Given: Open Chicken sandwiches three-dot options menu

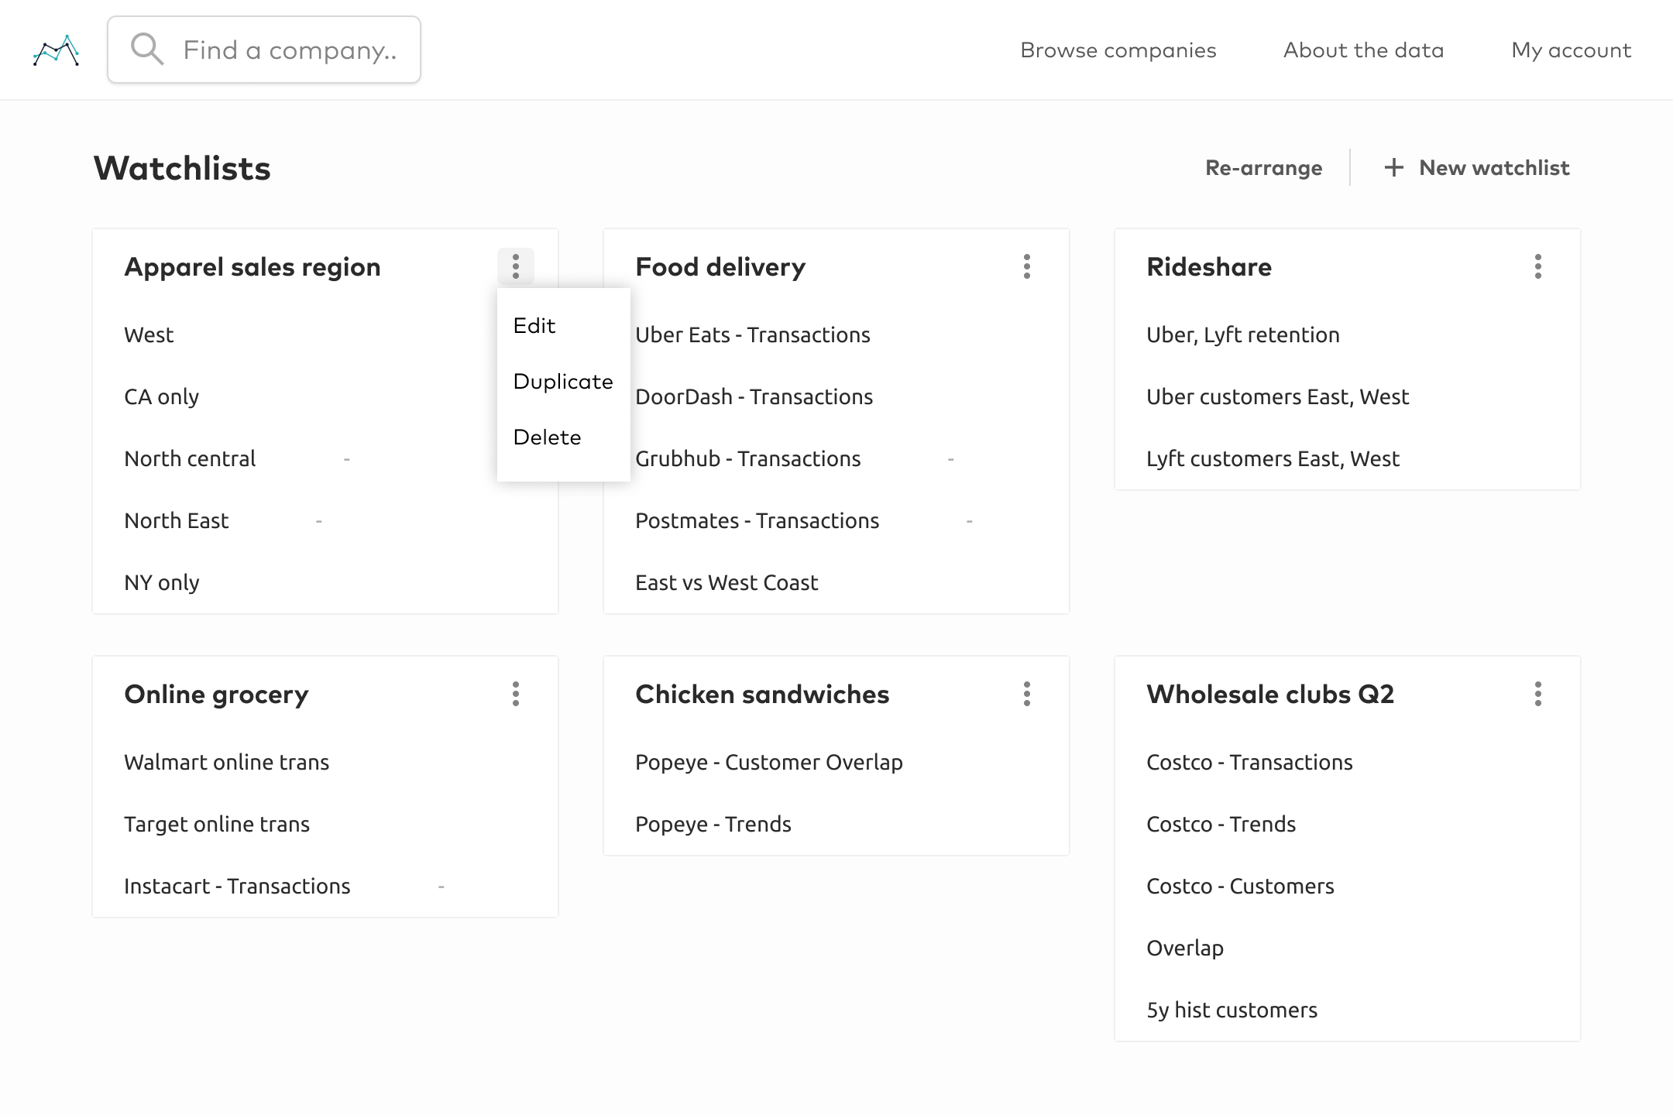Looking at the screenshot, I should (1026, 694).
